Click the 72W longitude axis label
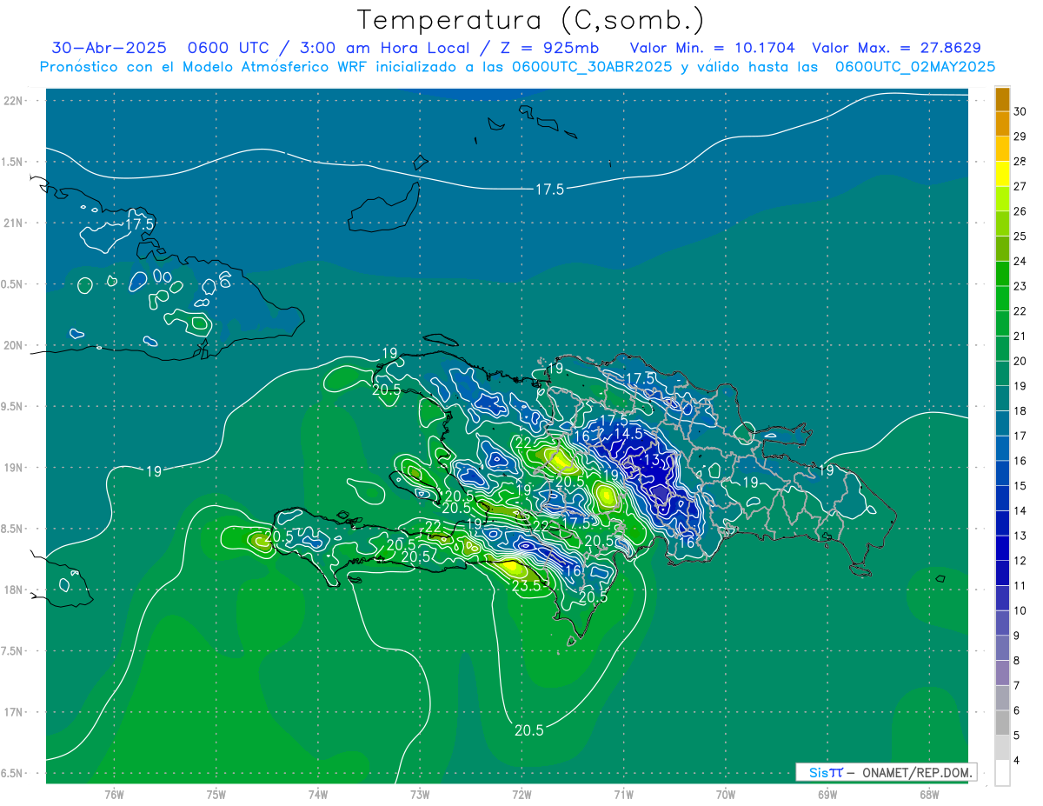1043x806 pixels. 521,795
